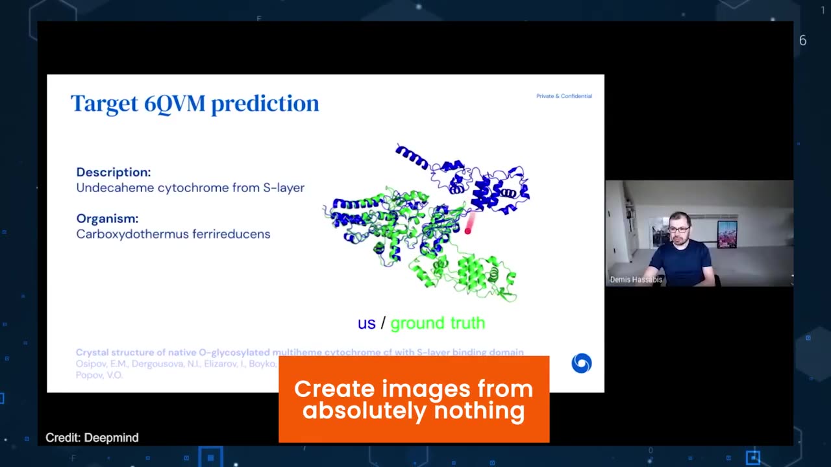Click the "Crystal structure of native O-glycosylated" citation title
Image resolution: width=831 pixels, height=467 pixels.
point(299,352)
